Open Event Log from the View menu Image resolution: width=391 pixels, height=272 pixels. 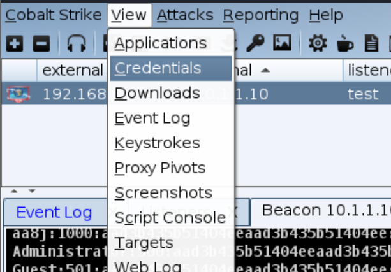pos(171,118)
